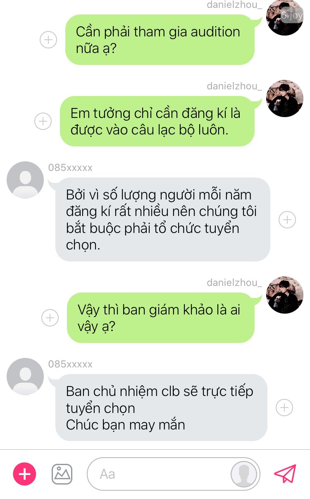Open the first 085xxxxx gray avatar
The image size is (310, 499).
coord(25,180)
